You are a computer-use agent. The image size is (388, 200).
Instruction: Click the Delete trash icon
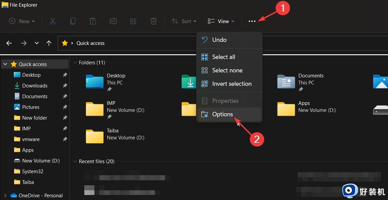coord(153,21)
